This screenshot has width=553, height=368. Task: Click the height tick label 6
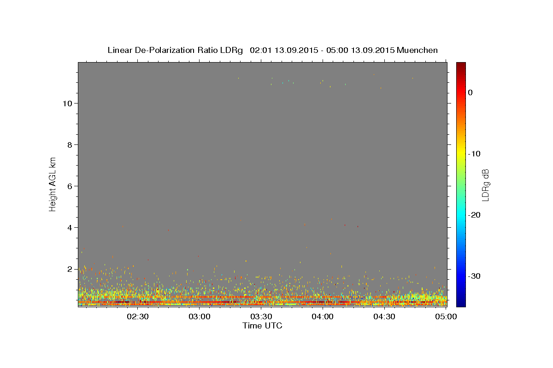pos(69,186)
